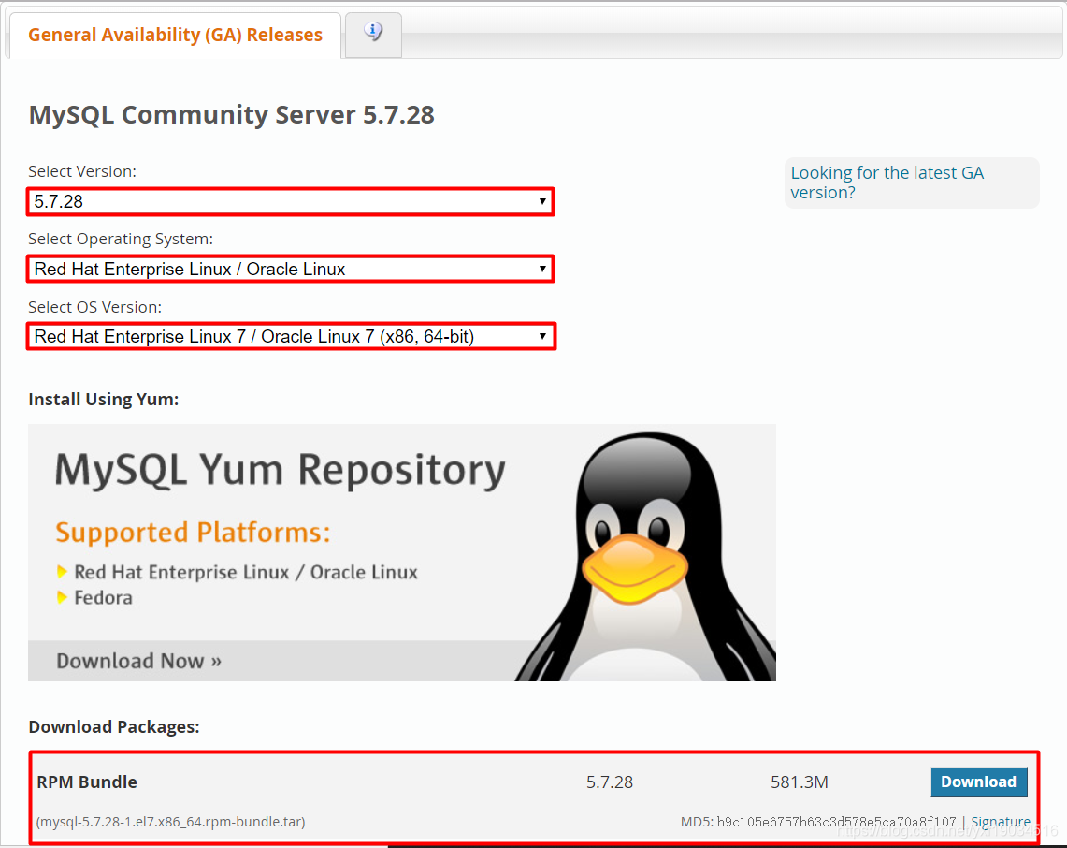Click the 581.3M file size value

(799, 782)
